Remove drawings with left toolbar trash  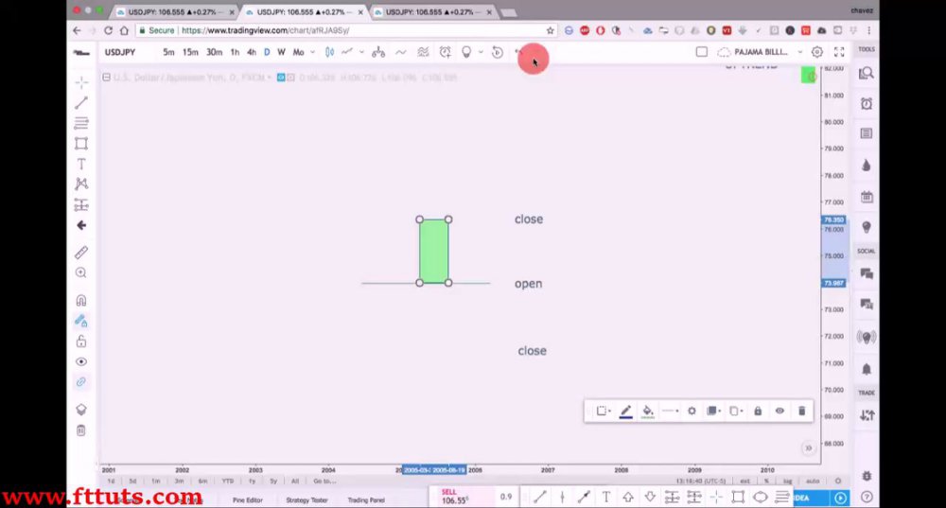tap(80, 430)
